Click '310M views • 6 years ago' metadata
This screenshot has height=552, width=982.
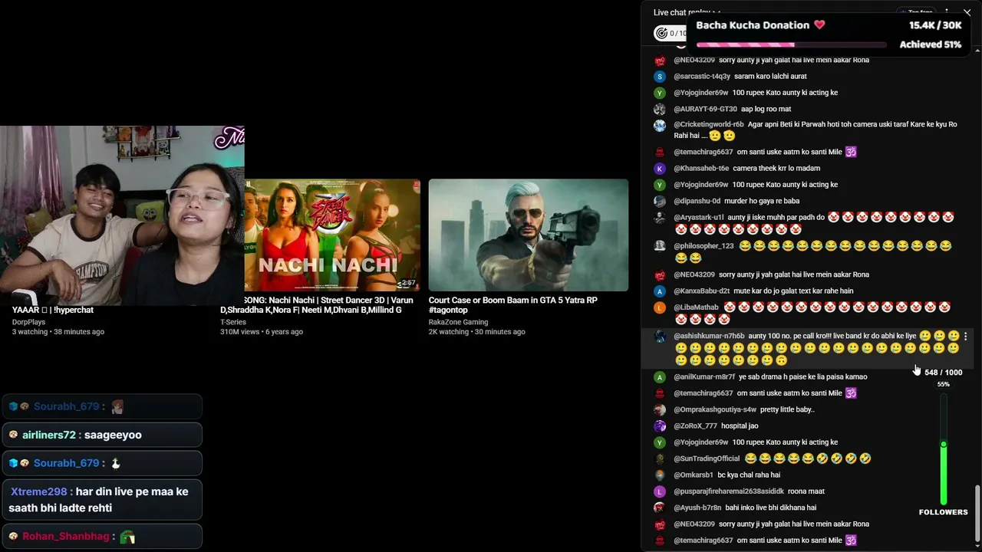(262, 332)
